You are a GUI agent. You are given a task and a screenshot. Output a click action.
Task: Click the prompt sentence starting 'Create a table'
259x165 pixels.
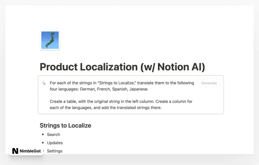click(121, 105)
